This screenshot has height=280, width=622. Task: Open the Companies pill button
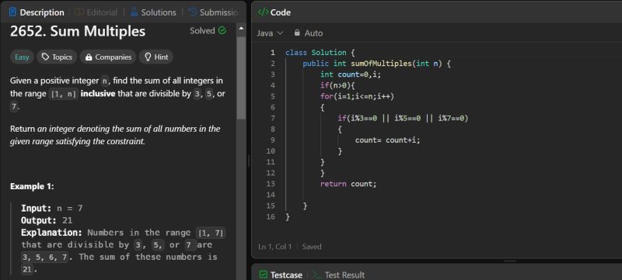[108, 57]
